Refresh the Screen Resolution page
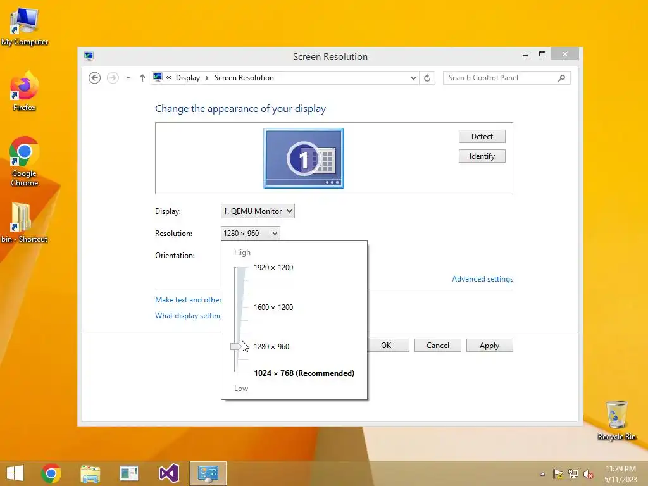The height and width of the screenshot is (486, 648). [427, 78]
